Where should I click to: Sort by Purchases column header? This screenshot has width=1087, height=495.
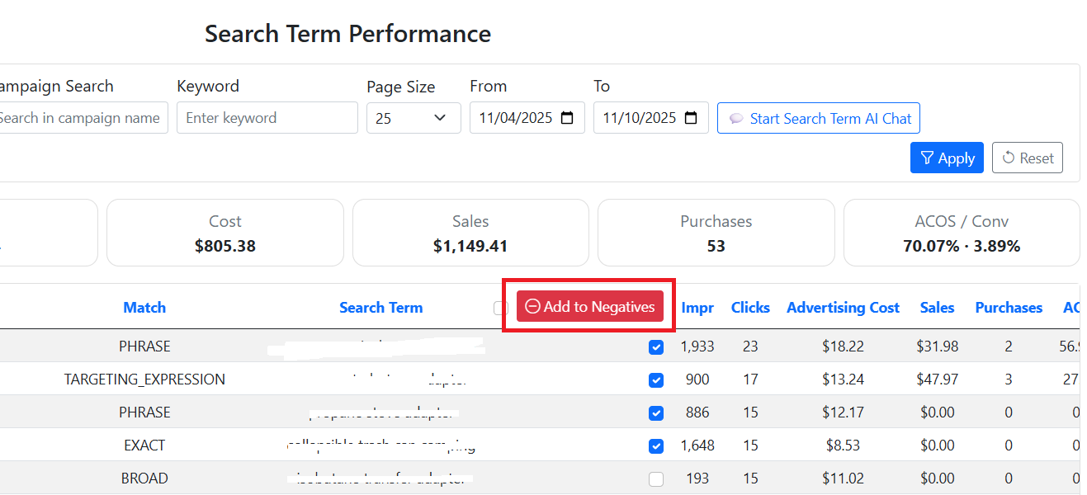pyautogui.click(x=1009, y=308)
